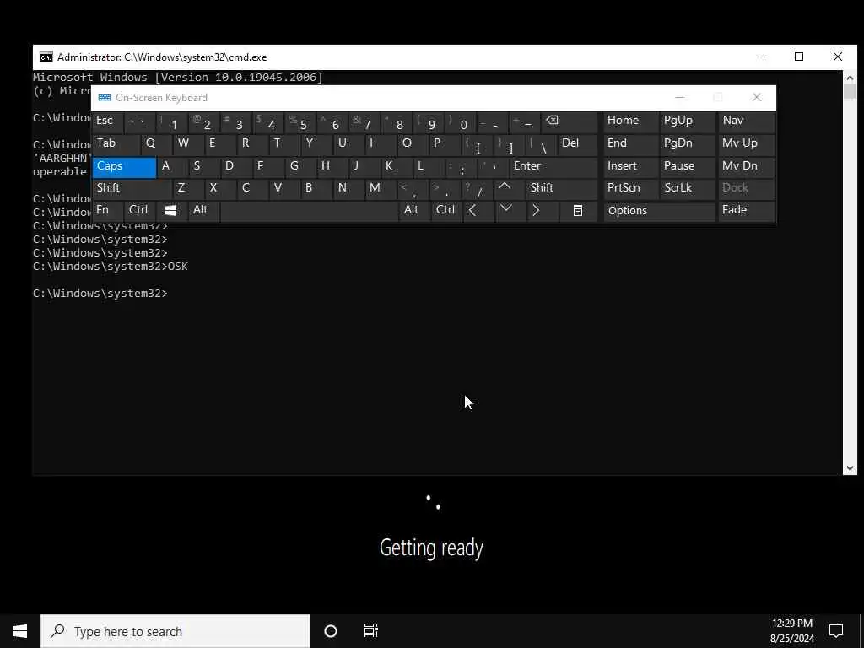Toggle the right Ctrl key

tap(446, 210)
